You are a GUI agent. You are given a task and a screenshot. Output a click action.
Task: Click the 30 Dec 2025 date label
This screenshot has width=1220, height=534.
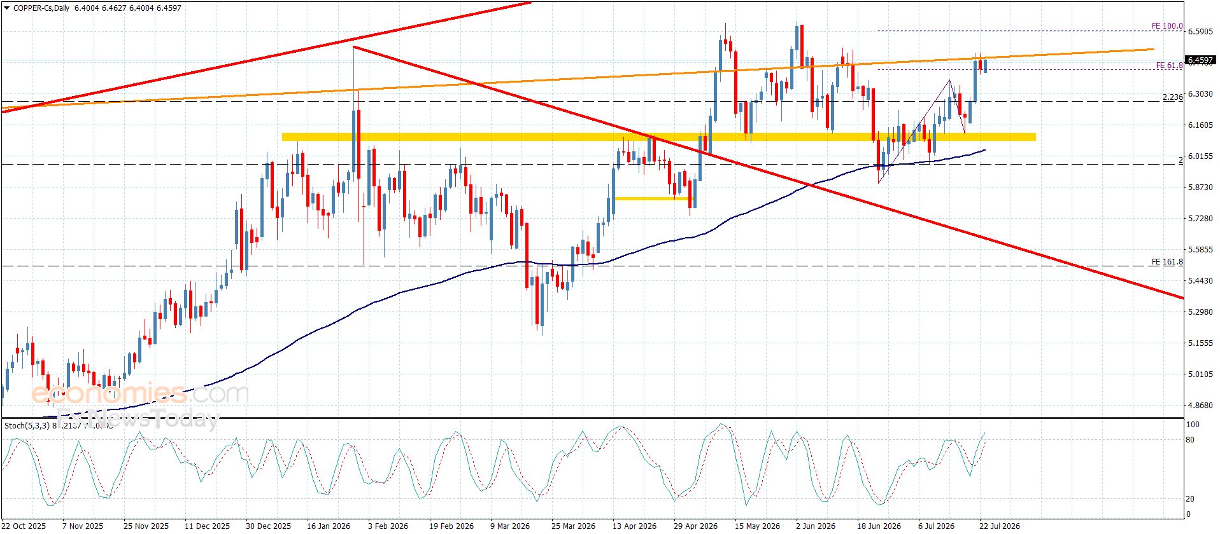[x=267, y=526]
